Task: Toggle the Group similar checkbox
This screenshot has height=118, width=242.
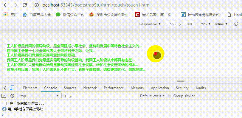Action: point(170,96)
